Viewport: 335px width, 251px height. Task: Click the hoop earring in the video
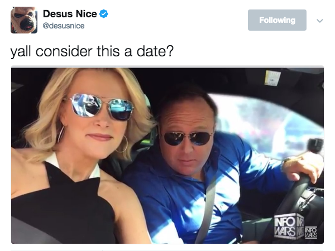[x=122, y=144]
